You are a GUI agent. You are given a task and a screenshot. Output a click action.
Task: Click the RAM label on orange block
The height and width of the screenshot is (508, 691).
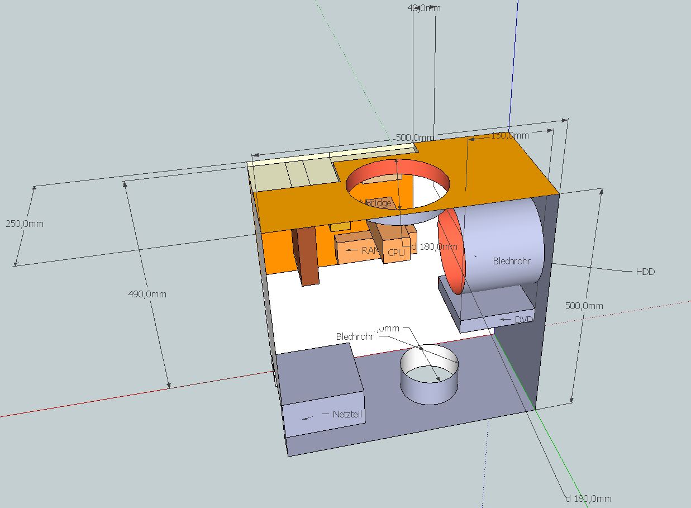(x=369, y=250)
